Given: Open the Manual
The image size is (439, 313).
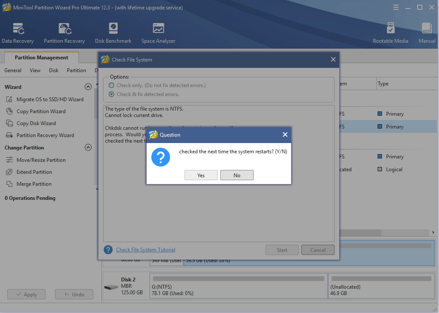Looking at the screenshot, I should point(427,33).
